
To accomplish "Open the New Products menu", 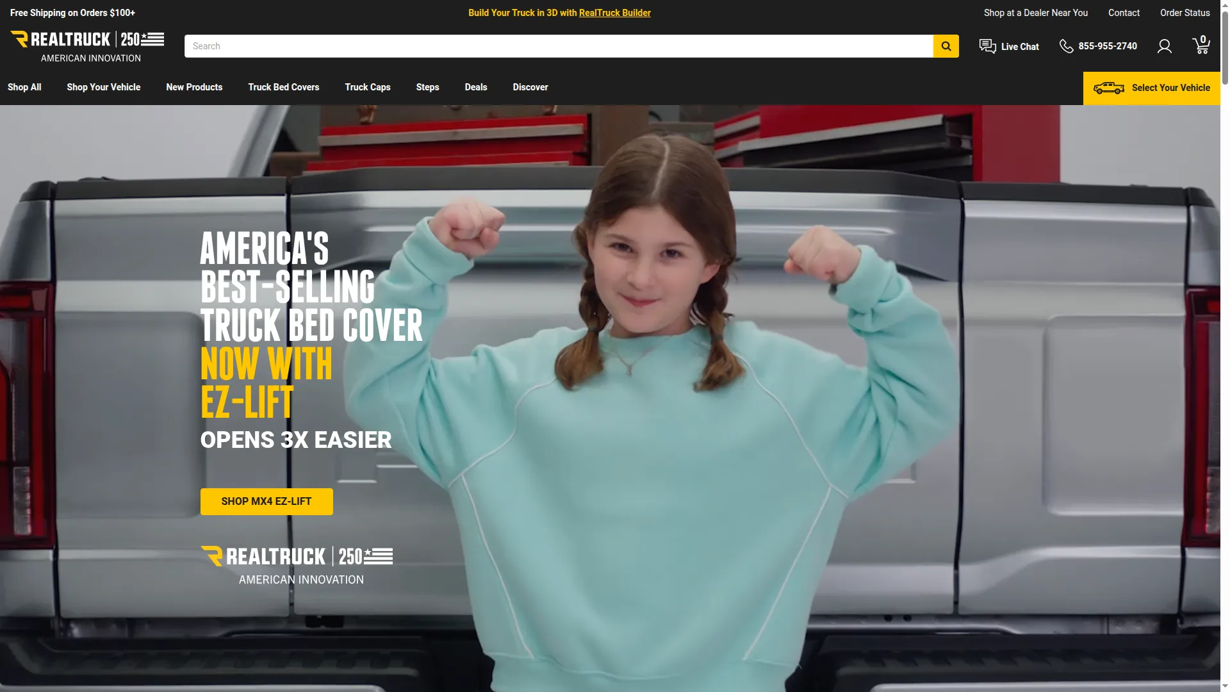I will [194, 87].
